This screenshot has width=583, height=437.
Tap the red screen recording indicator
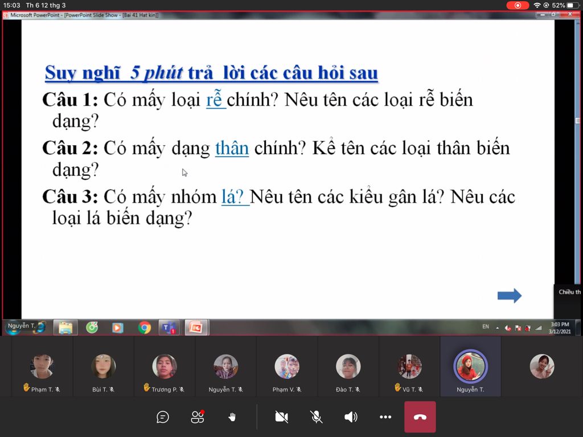click(x=518, y=5)
